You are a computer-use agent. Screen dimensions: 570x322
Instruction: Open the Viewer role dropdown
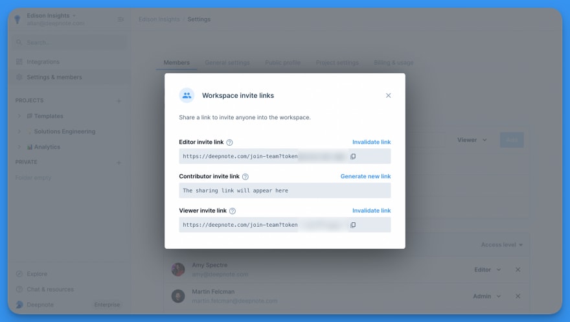pyautogui.click(x=472, y=140)
